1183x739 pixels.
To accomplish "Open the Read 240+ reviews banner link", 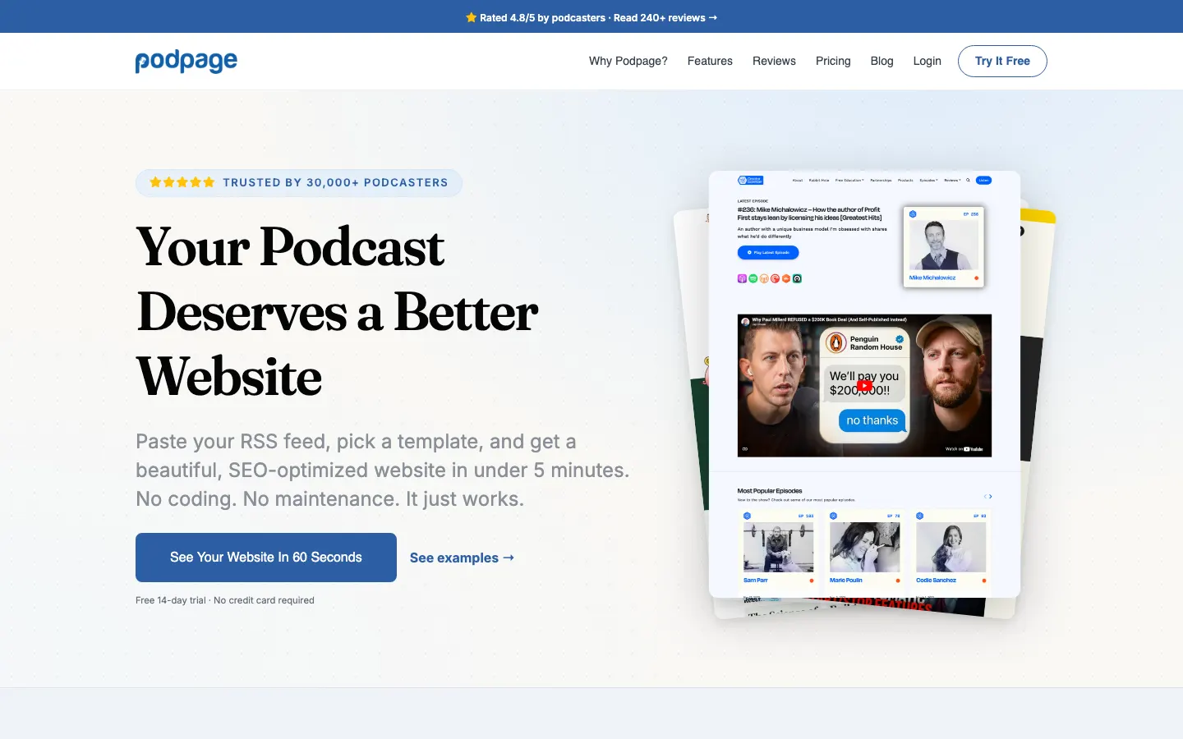I will 665,17.
